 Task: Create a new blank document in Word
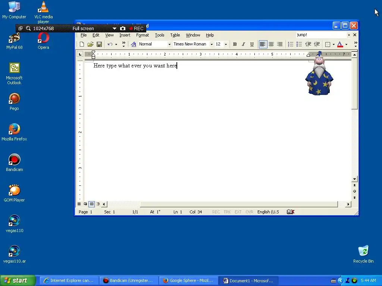coord(82,44)
